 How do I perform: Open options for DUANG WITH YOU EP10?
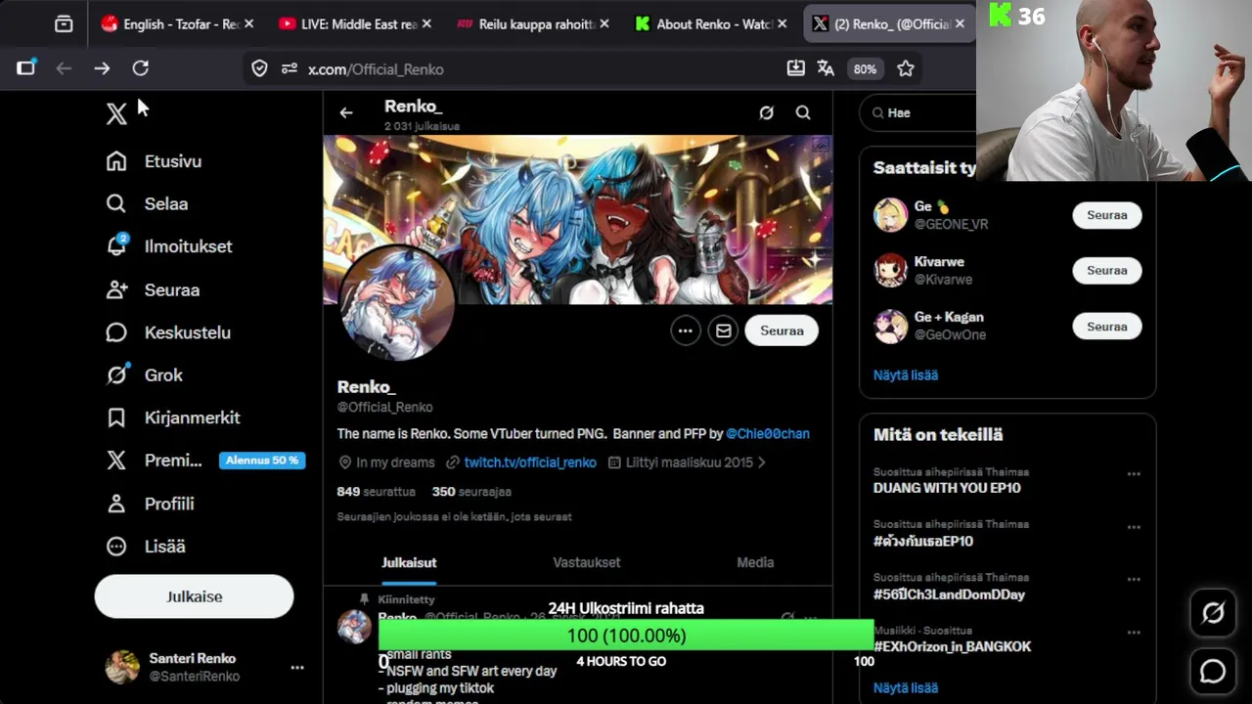pos(1134,474)
